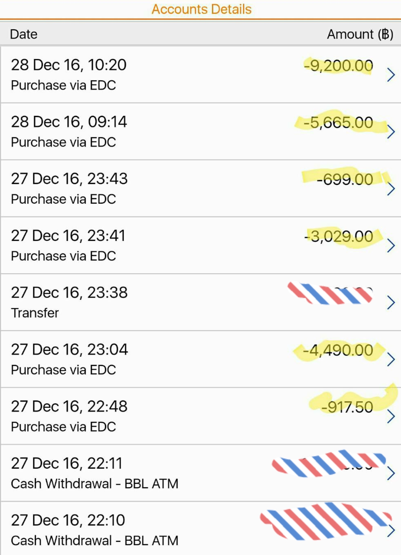Select the -9,200.00 amount
The height and width of the screenshot is (555, 401).
[x=338, y=66]
